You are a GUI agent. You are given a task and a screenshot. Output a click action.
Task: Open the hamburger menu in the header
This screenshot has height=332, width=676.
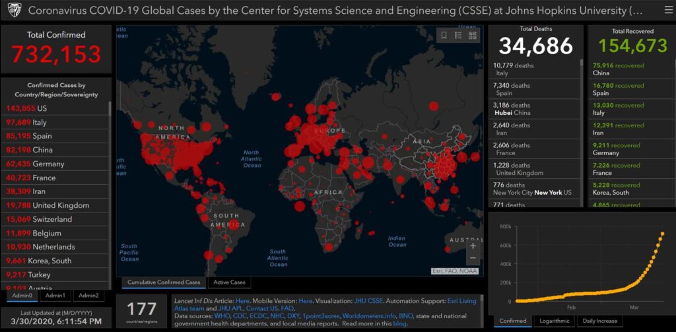point(662,11)
